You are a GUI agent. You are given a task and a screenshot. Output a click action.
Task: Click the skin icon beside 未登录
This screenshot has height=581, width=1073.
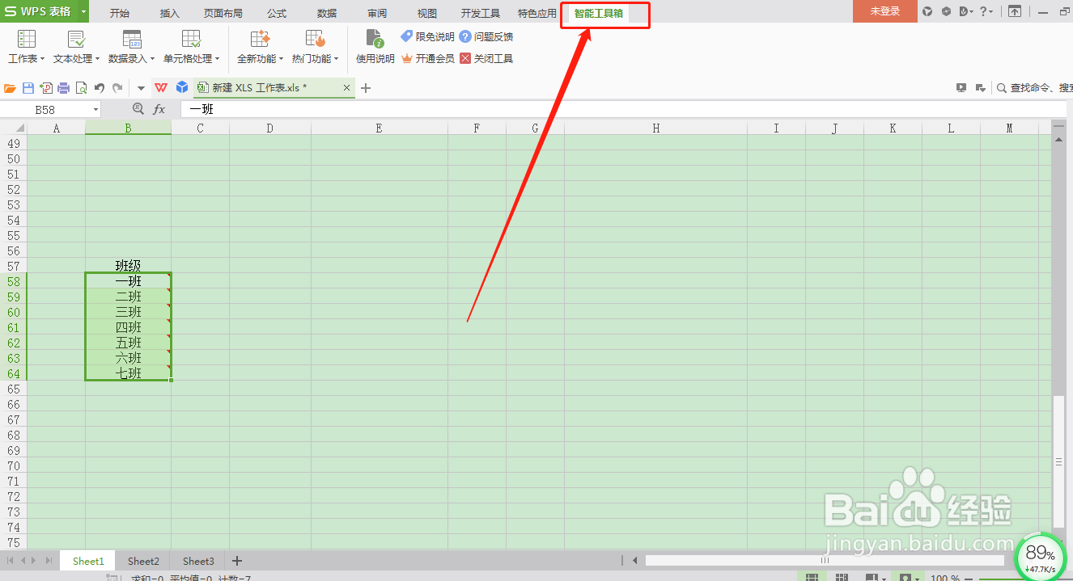pyautogui.click(x=928, y=11)
